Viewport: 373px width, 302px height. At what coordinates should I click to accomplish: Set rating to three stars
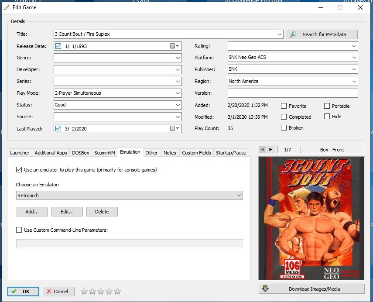pyautogui.click(x=101, y=291)
